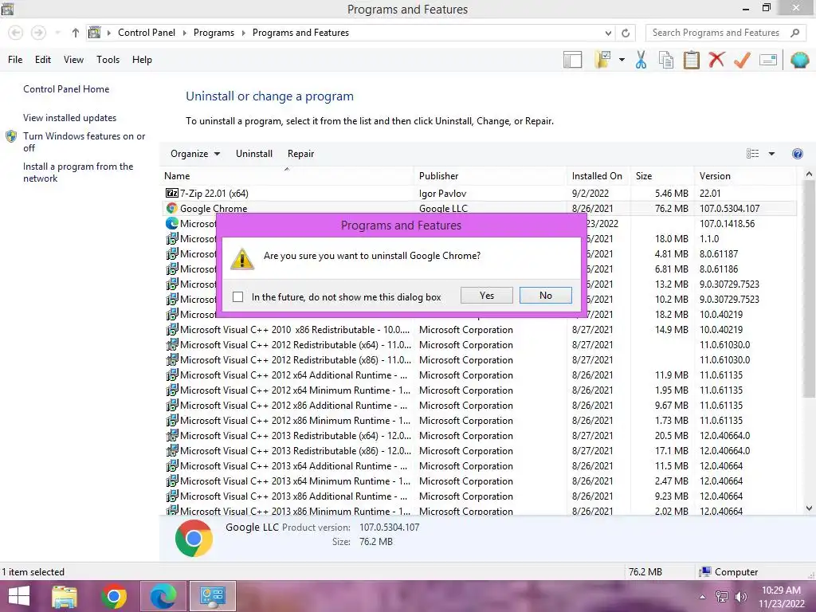Image resolution: width=816 pixels, height=612 pixels.
Task: Click the list scrollbar down arrow
Action: [x=809, y=508]
